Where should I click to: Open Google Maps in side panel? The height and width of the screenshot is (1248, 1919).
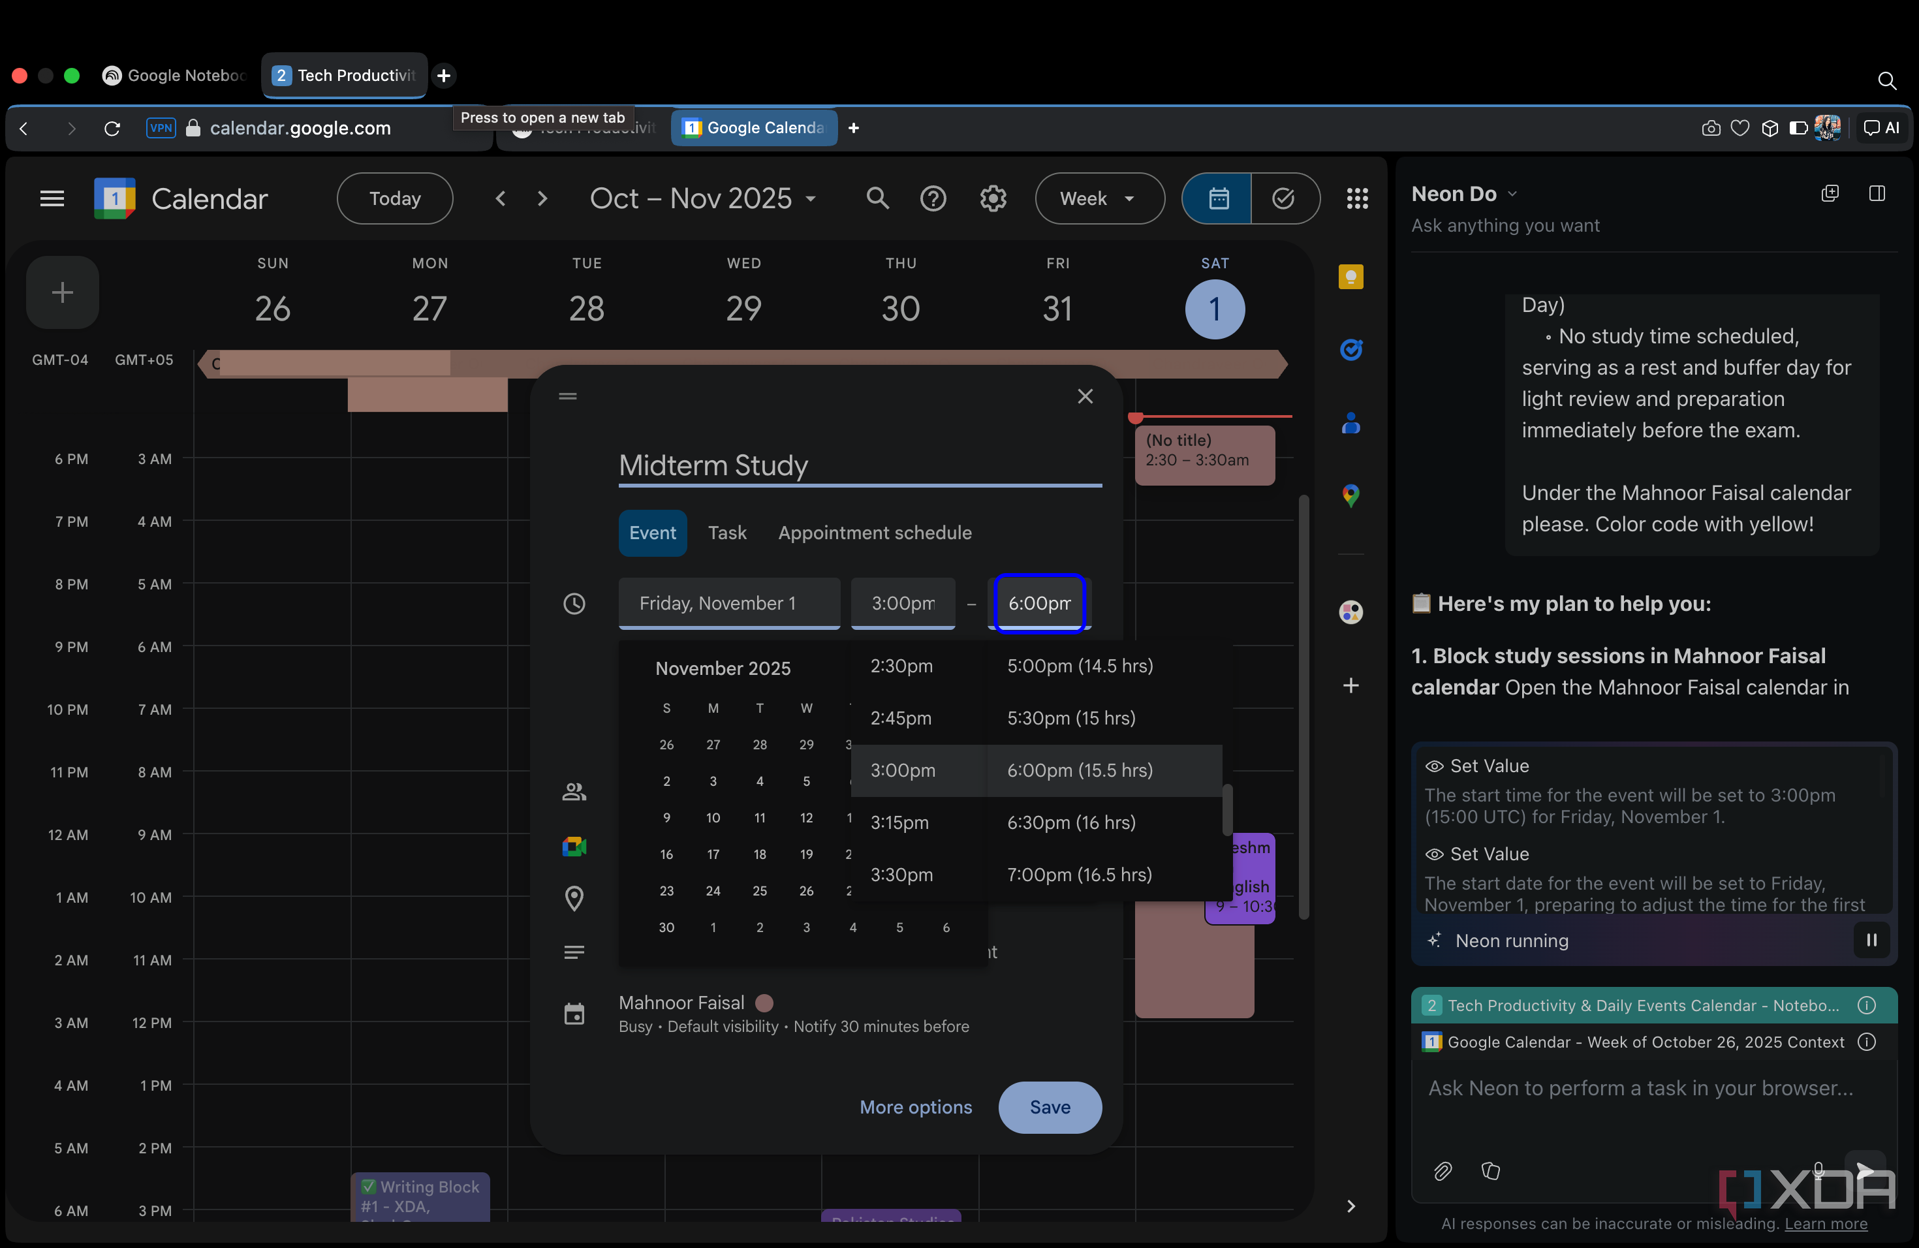[x=1350, y=495]
